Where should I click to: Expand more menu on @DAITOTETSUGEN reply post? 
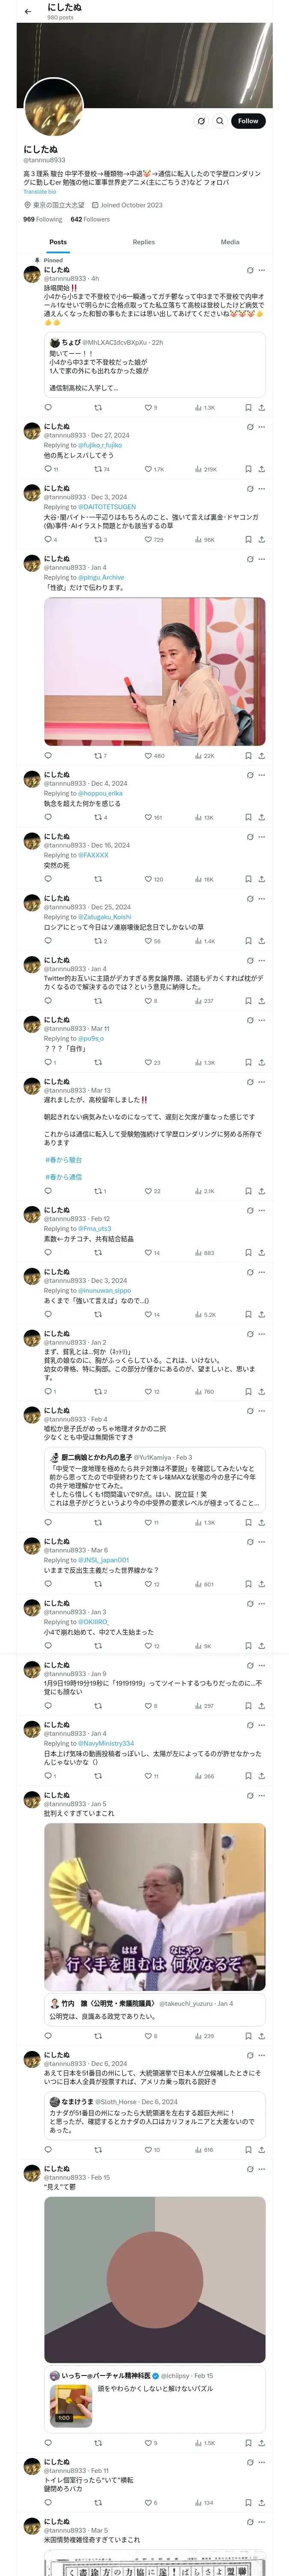coord(261,489)
